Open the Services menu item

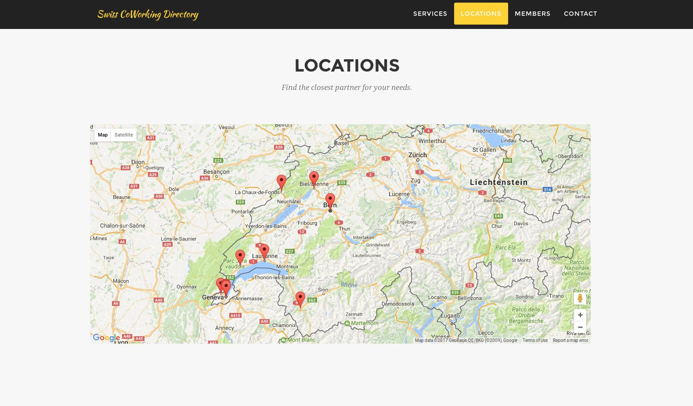coord(430,14)
